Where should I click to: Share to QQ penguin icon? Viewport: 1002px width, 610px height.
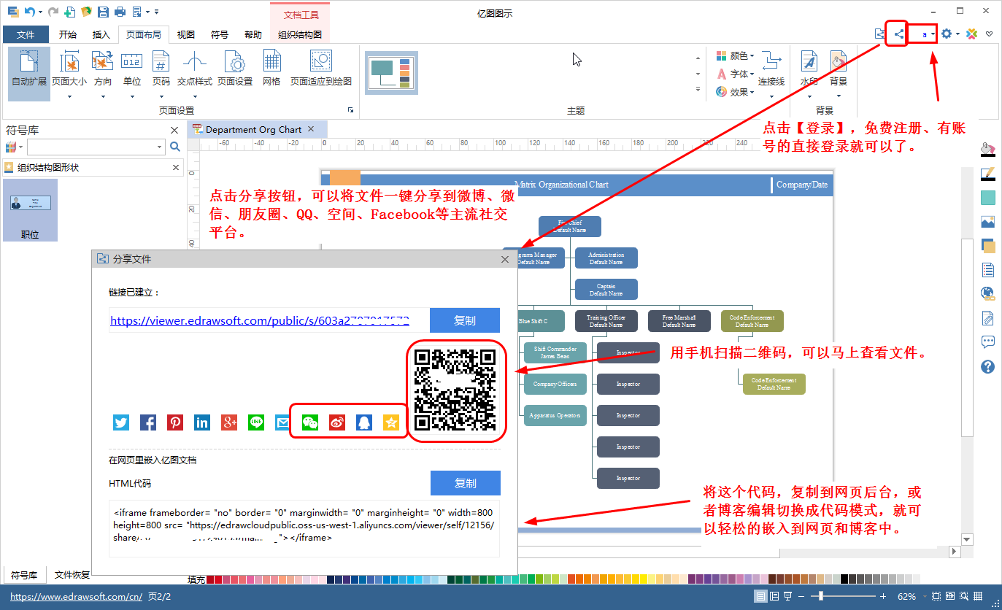tap(364, 422)
